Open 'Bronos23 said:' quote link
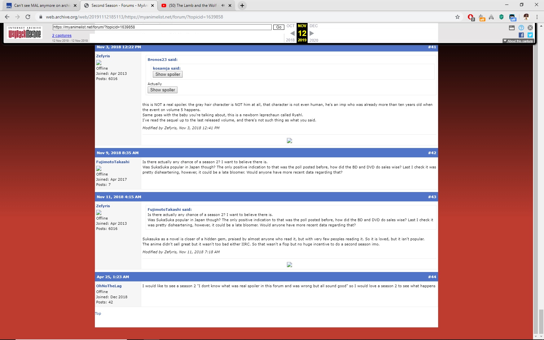Screen dimensions: 544x340 click(x=163, y=60)
